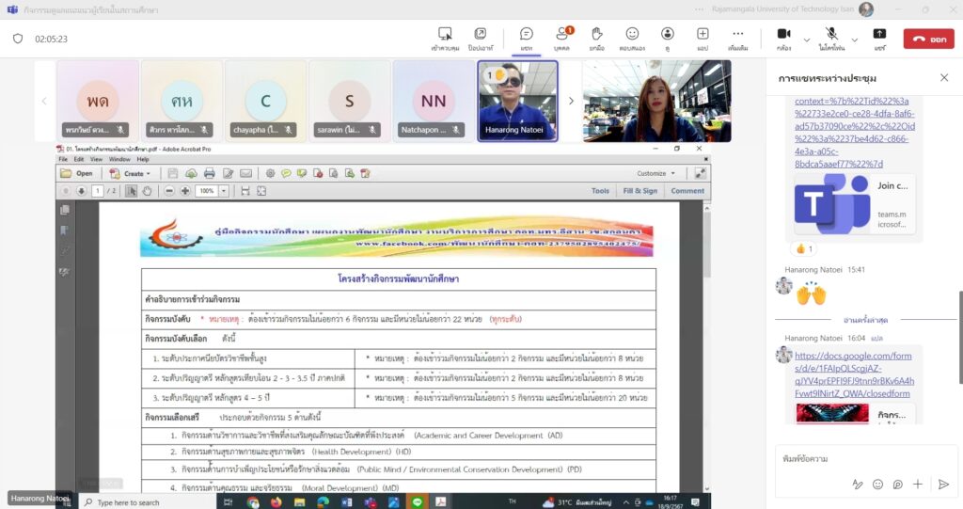
Task: Close the meeting chat panel
Action: point(944,77)
